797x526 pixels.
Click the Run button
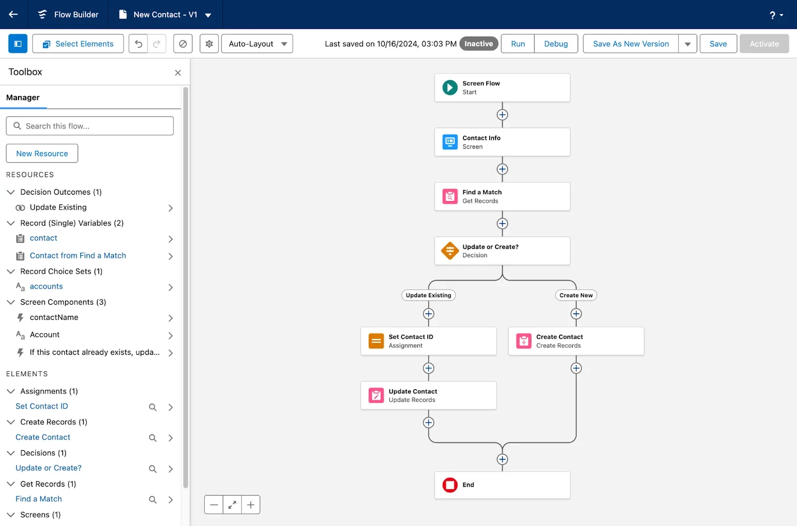[x=518, y=44]
